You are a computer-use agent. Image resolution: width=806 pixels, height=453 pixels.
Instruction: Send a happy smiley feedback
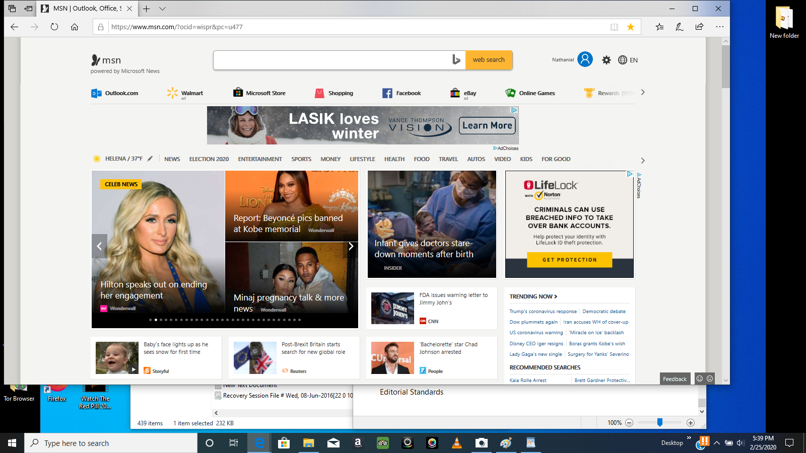click(x=699, y=379)
